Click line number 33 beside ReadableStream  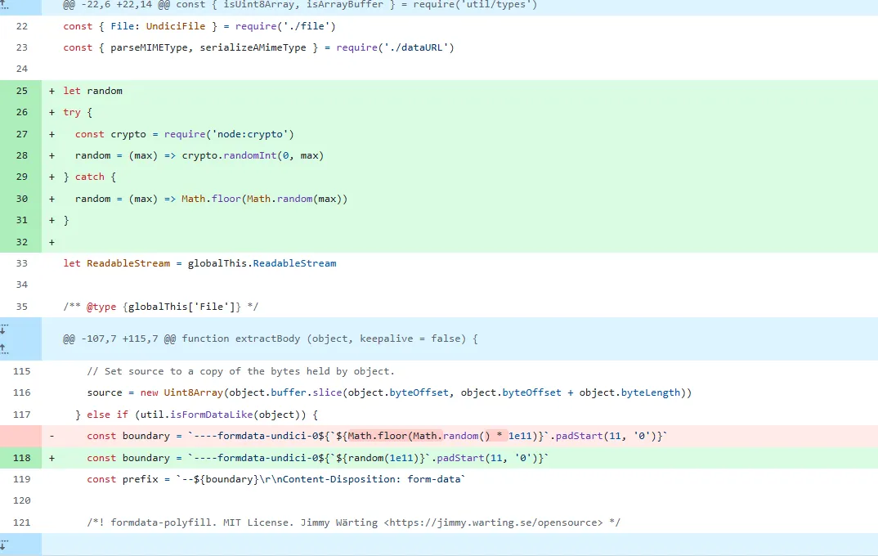tap(21, 263)
